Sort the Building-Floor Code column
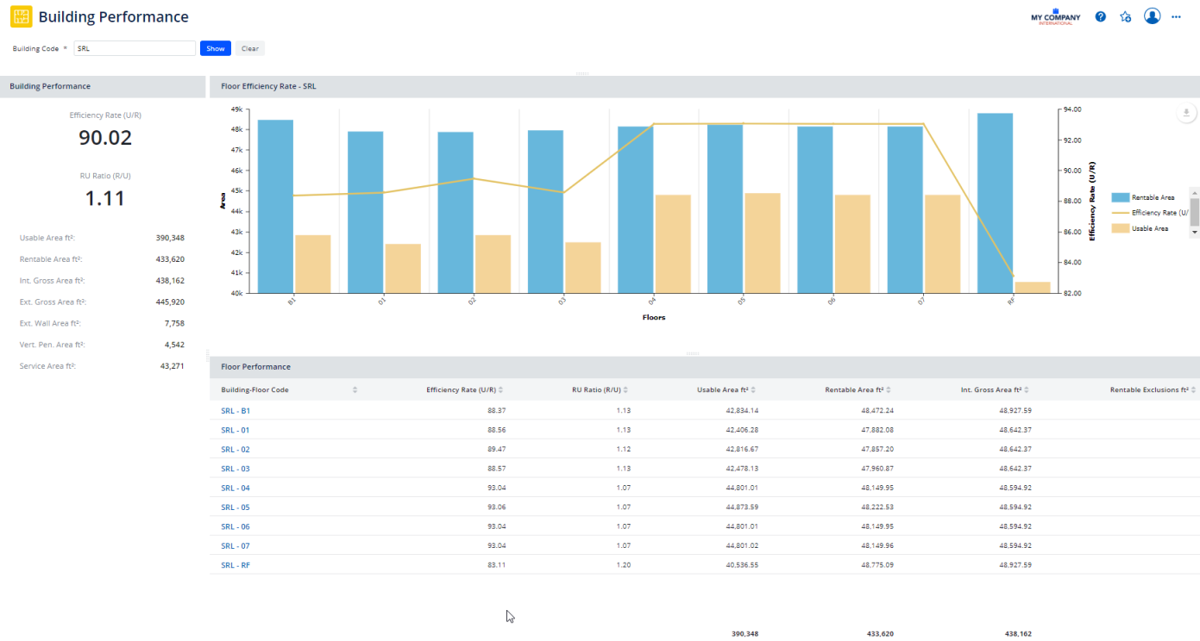The image size is (1200, 641). (x=354, y=389)
